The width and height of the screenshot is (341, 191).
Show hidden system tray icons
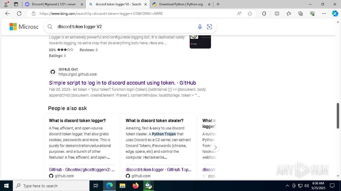[287, 186]
